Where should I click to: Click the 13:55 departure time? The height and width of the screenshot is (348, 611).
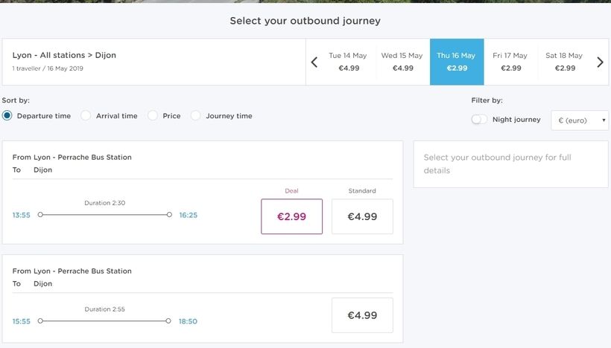[x=21, y=215]
